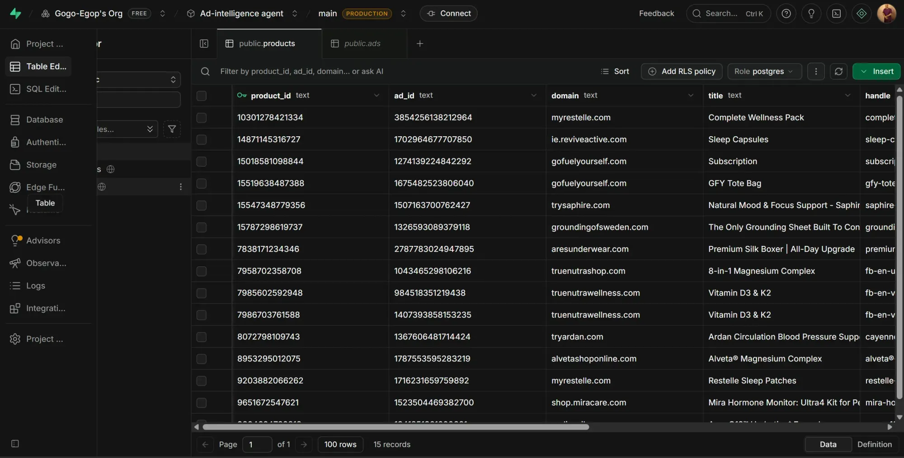Open Storage section icon
This screenshot has width=904, height=458.
pyautogui.click(x=15, y=165)
